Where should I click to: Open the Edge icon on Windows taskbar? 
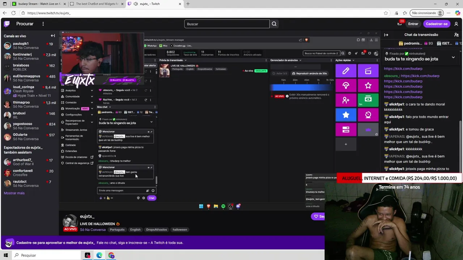click(99, 255)
